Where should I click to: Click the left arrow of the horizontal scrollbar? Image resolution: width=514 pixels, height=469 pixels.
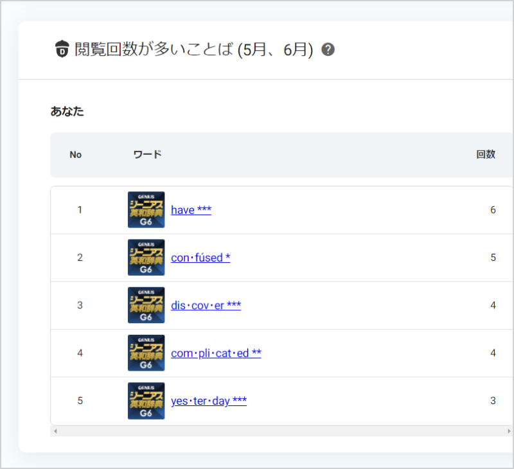(x=55, y=431)
